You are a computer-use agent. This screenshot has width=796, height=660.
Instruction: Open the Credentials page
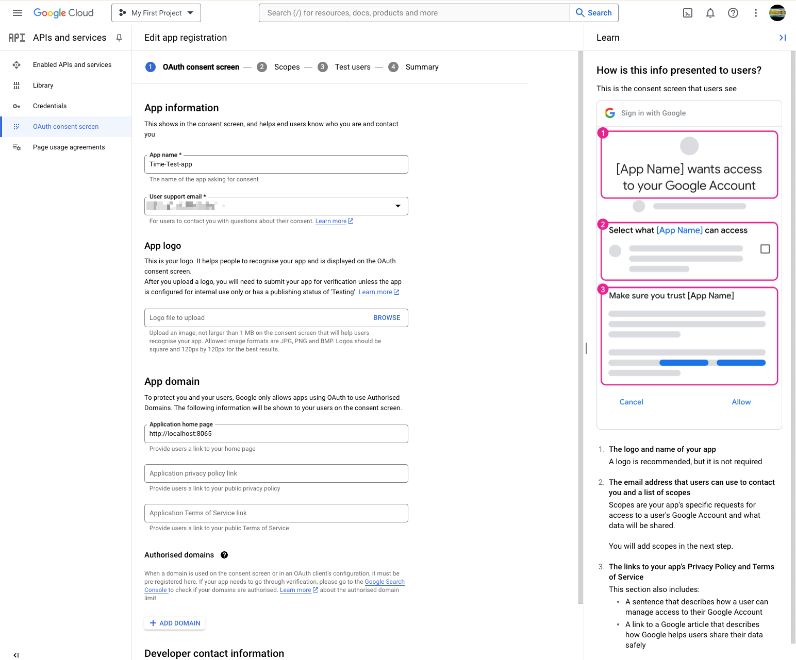pyautogui.click(x=49, y=106)
